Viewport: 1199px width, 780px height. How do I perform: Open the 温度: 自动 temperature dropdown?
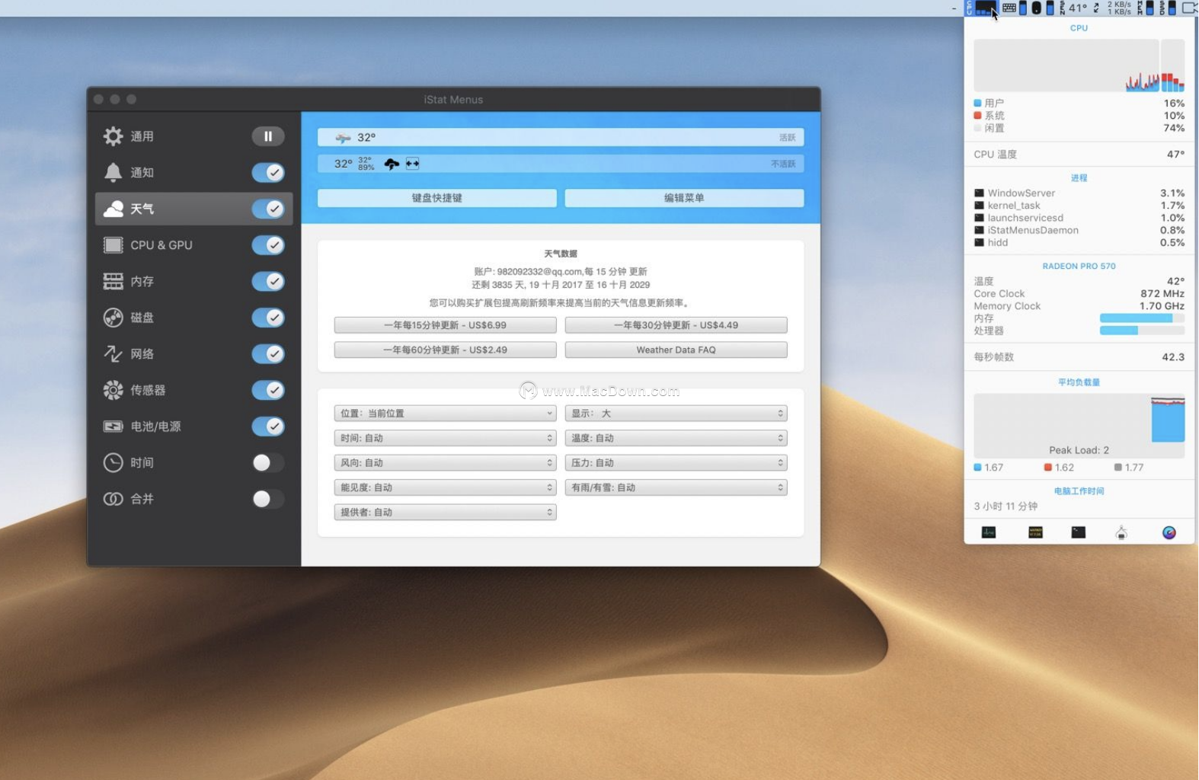[676, 438]
